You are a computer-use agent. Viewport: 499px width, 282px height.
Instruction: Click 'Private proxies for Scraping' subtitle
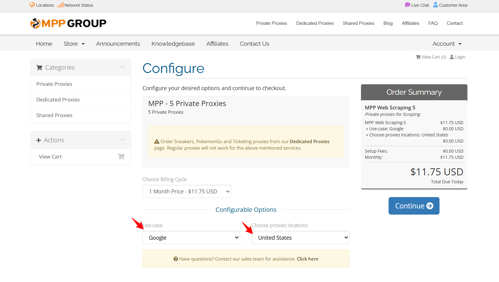point(393,114)
